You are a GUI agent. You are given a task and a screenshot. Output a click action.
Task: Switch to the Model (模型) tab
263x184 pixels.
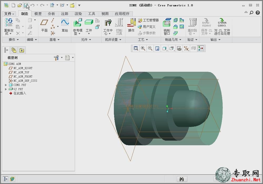point(38,14)
